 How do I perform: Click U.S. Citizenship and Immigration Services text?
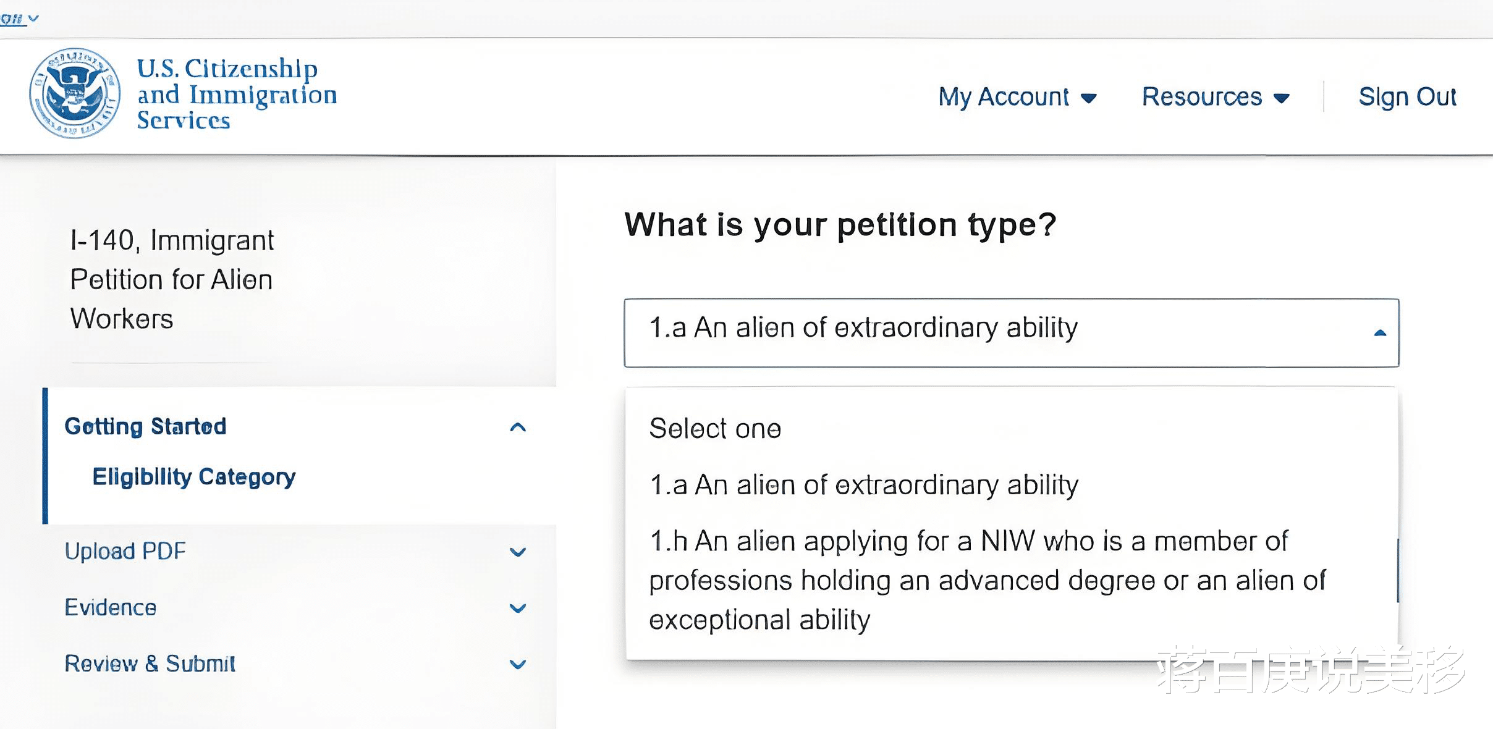point(237,94)
